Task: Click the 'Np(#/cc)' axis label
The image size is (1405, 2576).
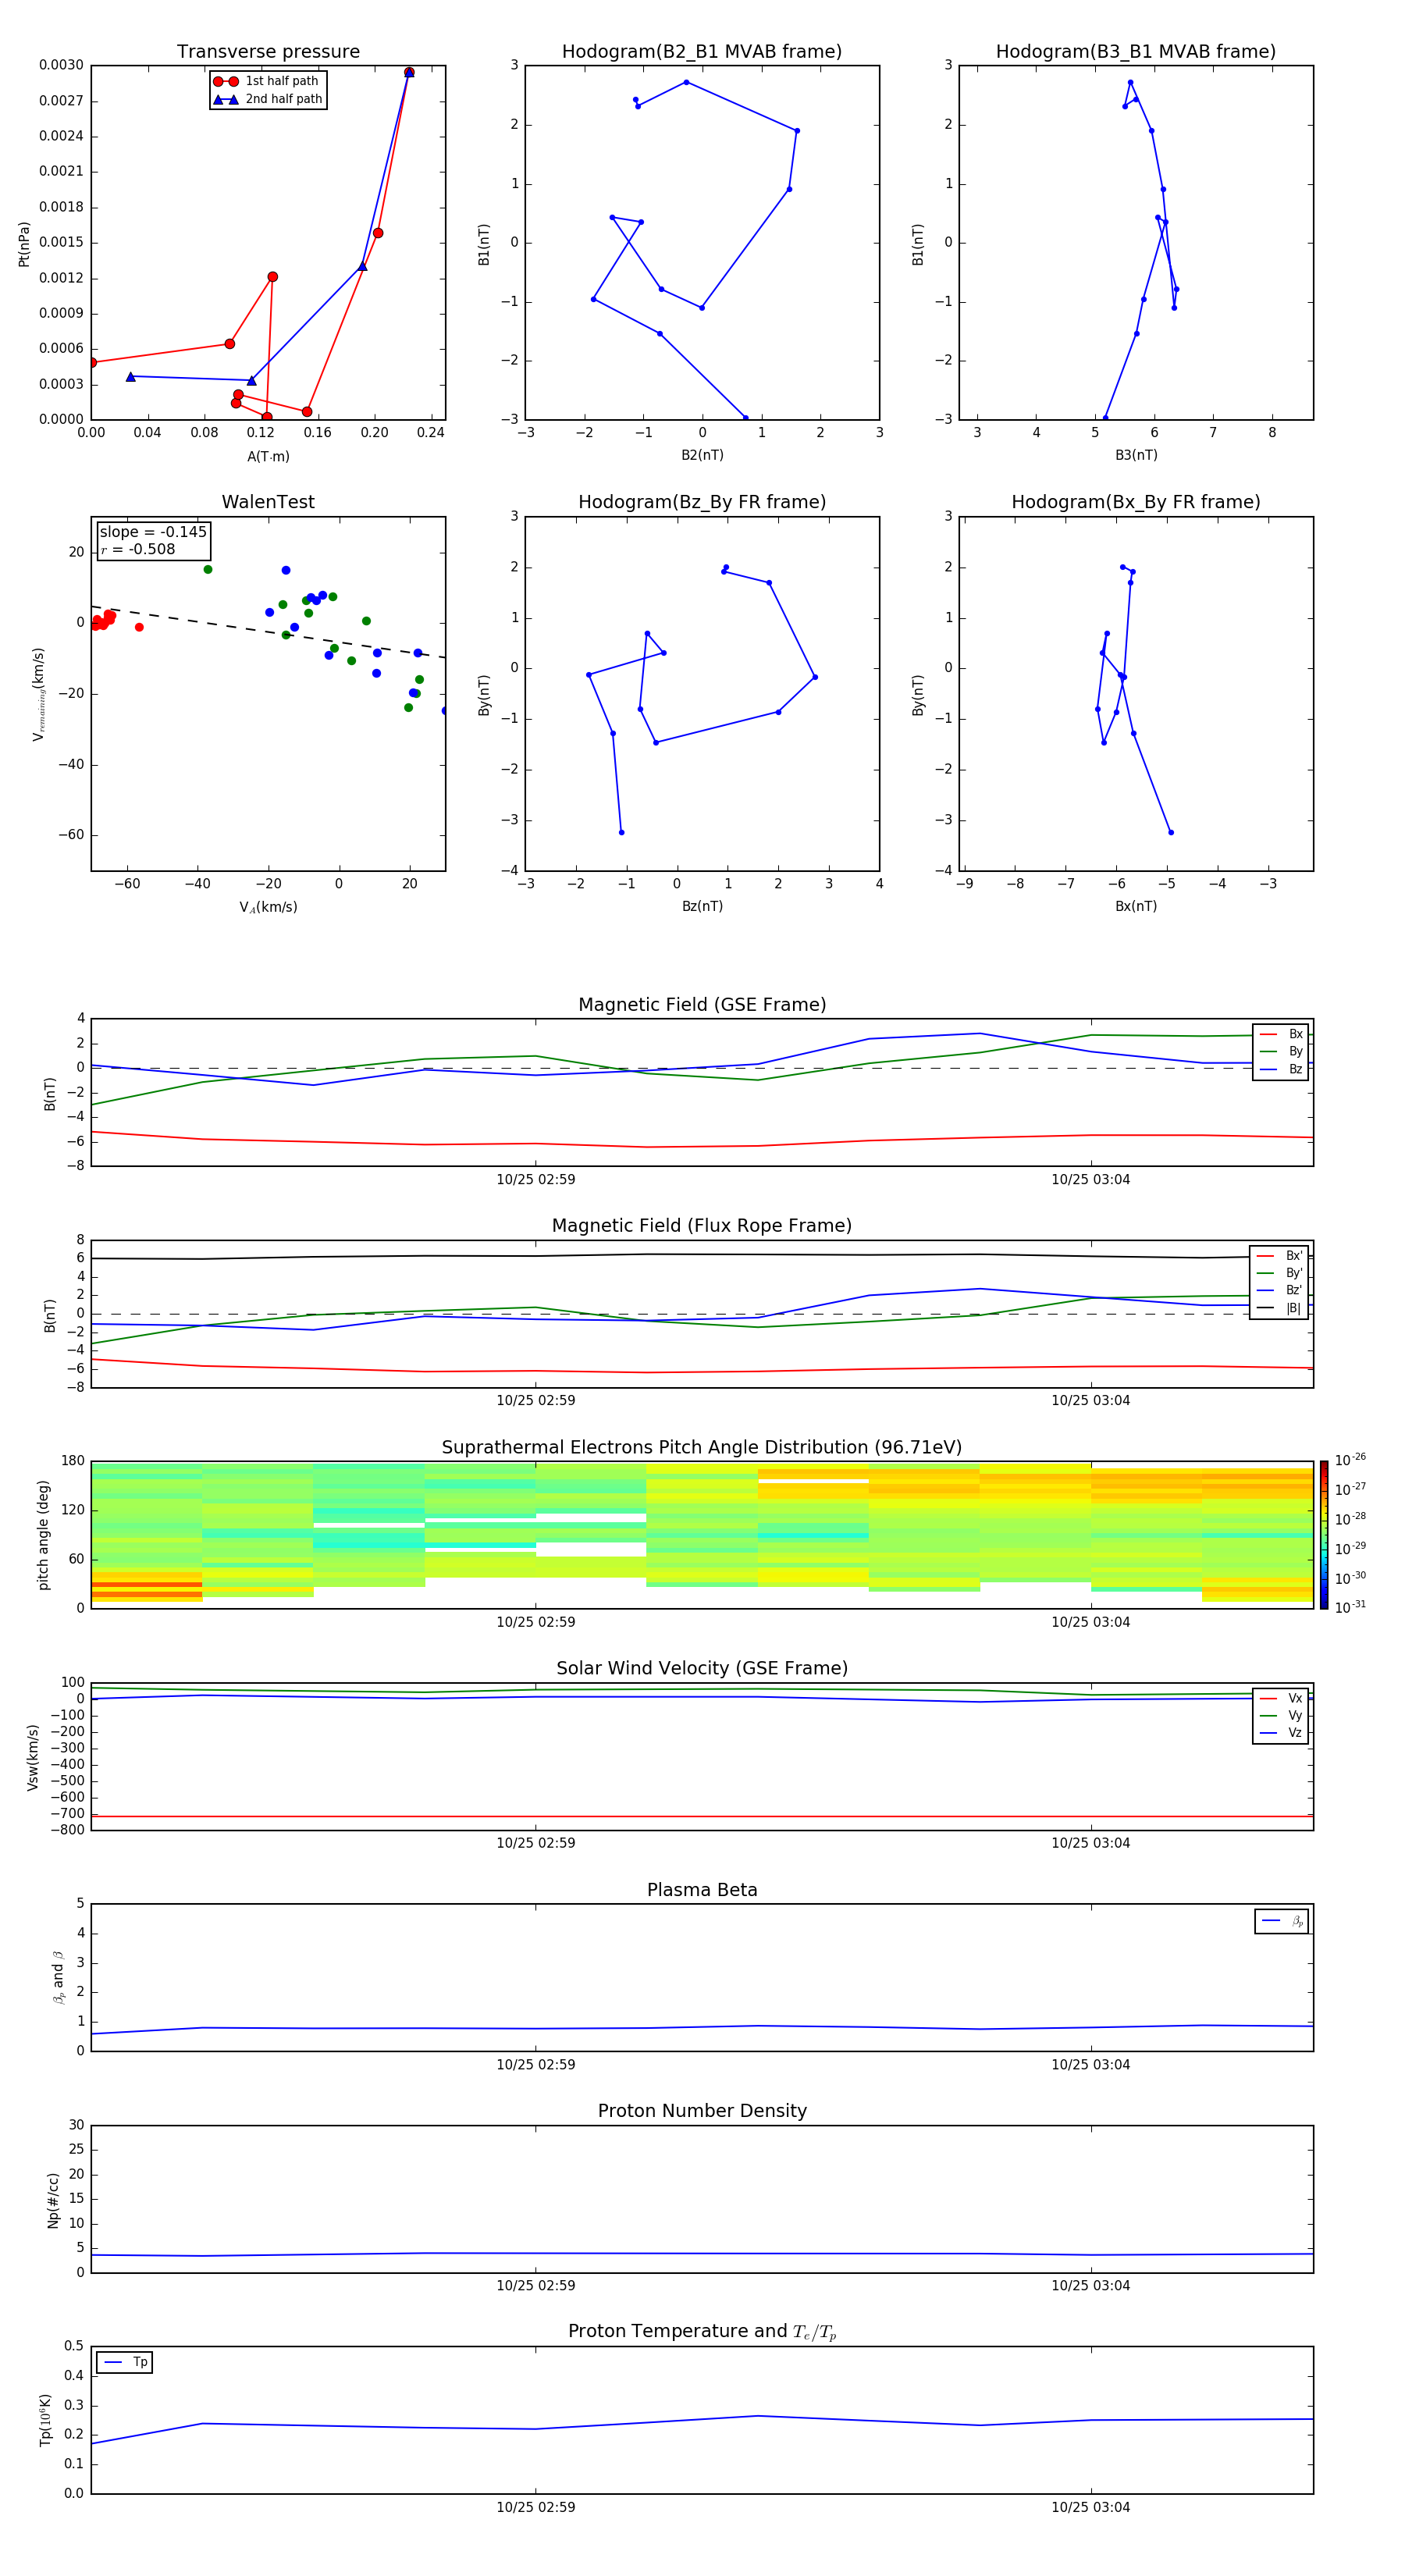Action: tap(53, 2200)
